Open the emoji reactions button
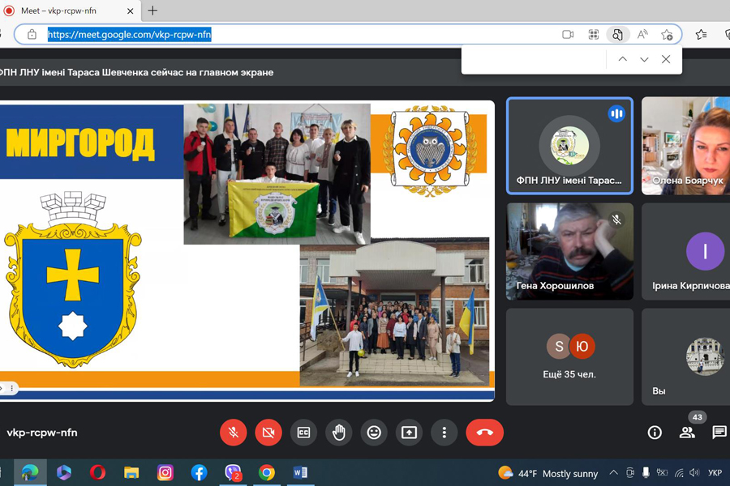Screen dimensions: 730x486 (374, 433)
